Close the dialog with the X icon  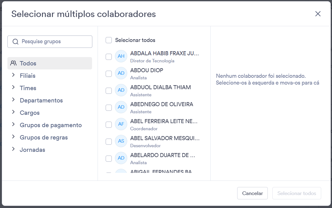318,14
